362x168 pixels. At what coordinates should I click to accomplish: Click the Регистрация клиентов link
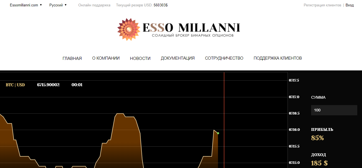322,5
